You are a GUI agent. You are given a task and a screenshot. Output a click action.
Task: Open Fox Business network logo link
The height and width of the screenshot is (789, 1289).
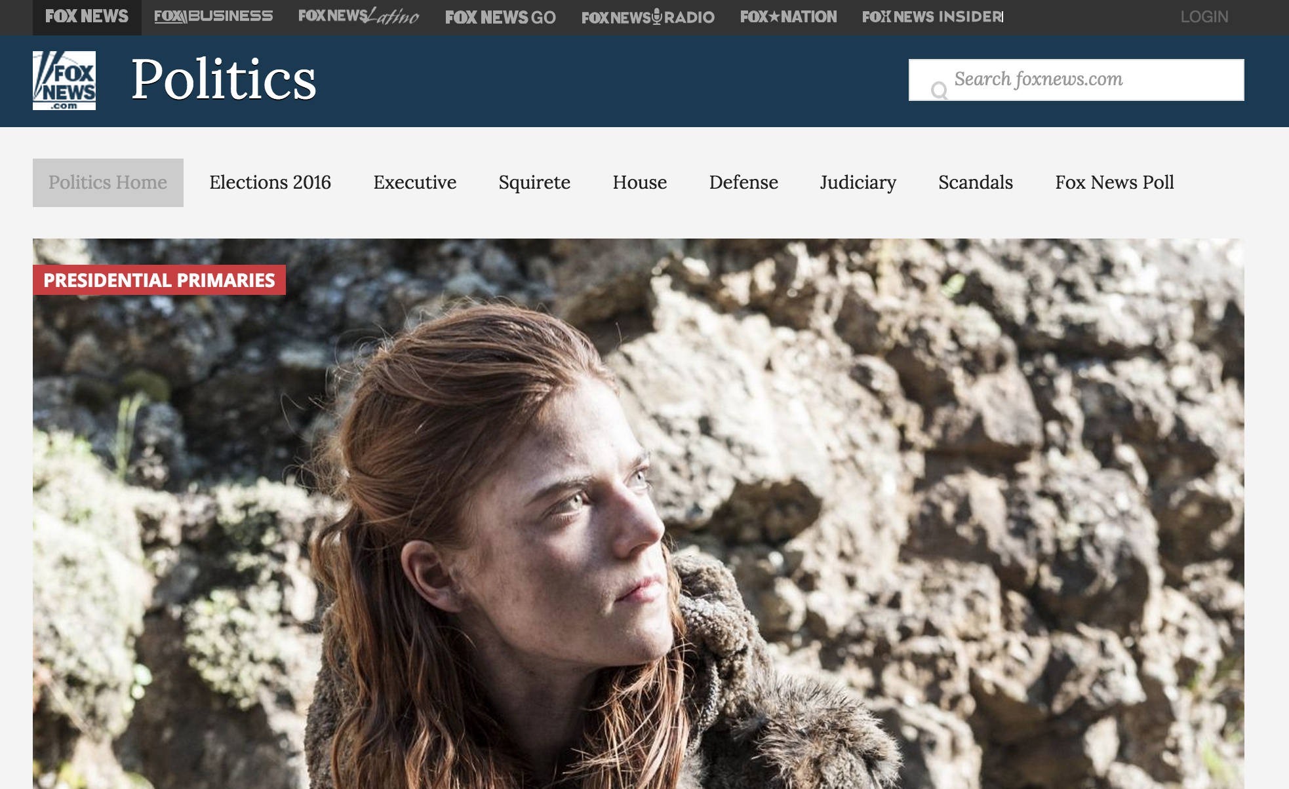click(213, 16)
